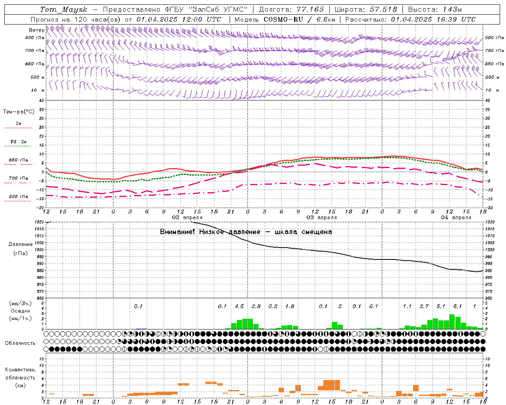Click the Тем-ра(°C) axis label
Viewport: 506px width, 405px height.
19,112
